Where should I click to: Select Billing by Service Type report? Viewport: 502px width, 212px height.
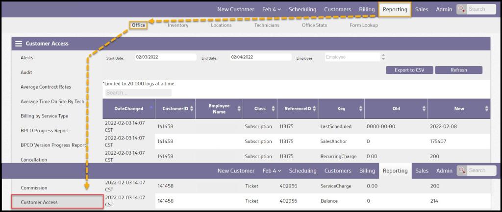tap(44, 116)
